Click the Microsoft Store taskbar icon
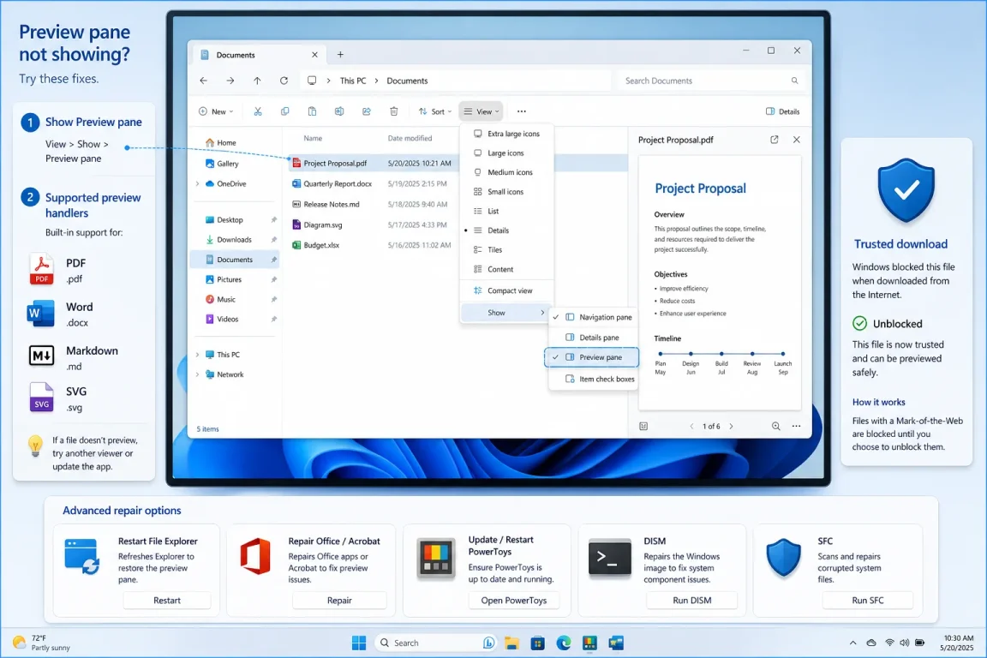Viewport: 987px width, 658px height. click(x=537, y=643)
